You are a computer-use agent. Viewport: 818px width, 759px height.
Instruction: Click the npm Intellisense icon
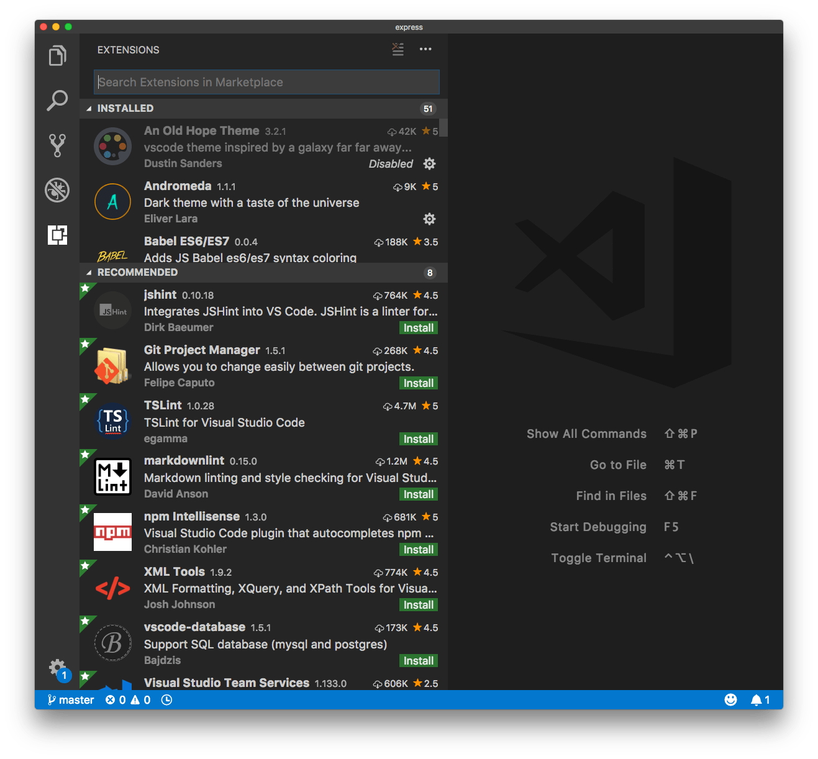112,532
